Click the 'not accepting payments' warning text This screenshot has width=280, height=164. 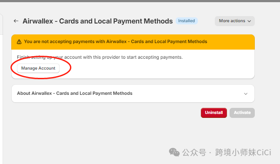pos(116,42)
